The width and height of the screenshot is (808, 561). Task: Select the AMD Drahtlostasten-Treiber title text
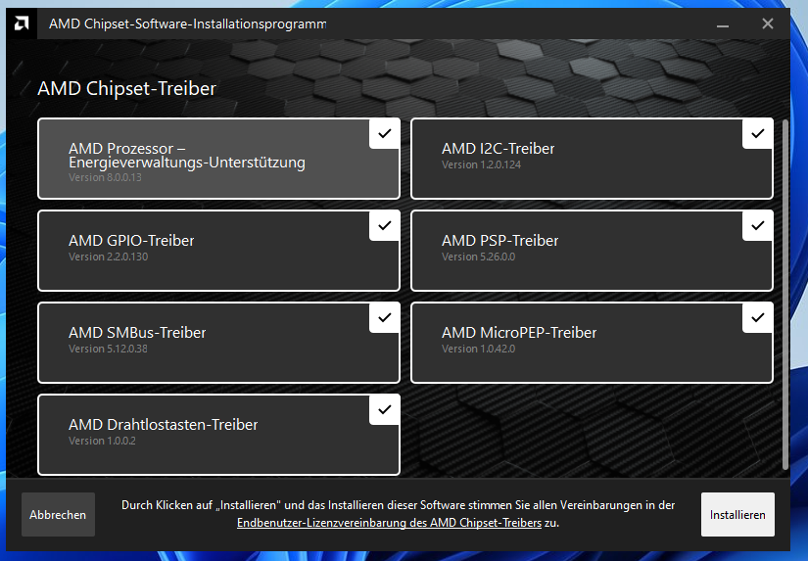click(163, 425)
